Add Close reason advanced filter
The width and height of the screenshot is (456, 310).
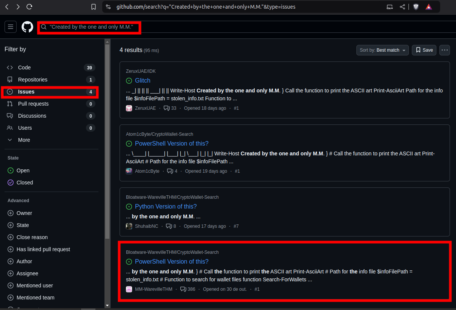(x=28, y=237)
